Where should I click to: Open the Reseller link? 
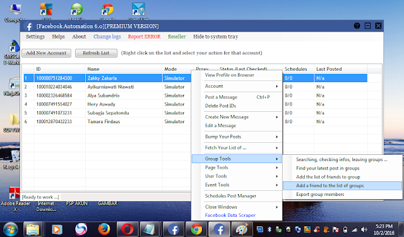pyautogui.click(x=177, y=37)
